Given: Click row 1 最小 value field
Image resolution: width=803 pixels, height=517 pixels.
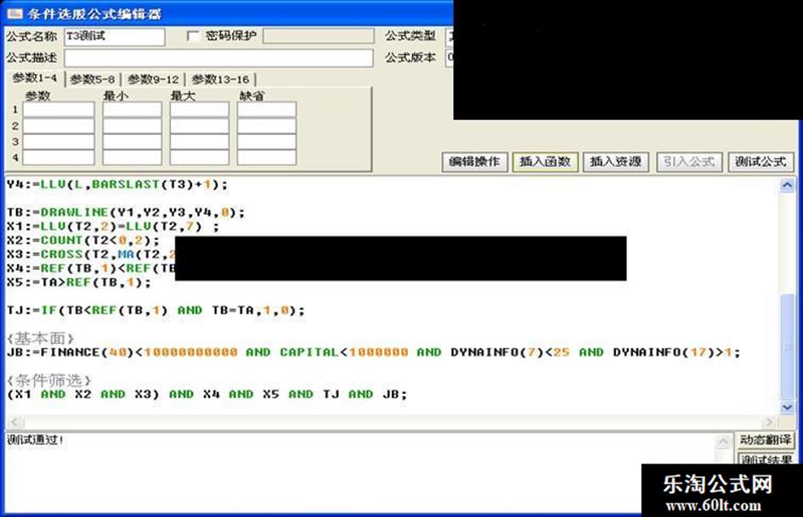Looking at the screenshot, I should (x=132, y=110).
